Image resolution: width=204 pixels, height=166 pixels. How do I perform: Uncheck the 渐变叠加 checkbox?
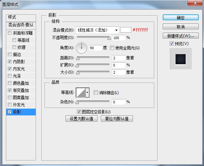[9, 90]
